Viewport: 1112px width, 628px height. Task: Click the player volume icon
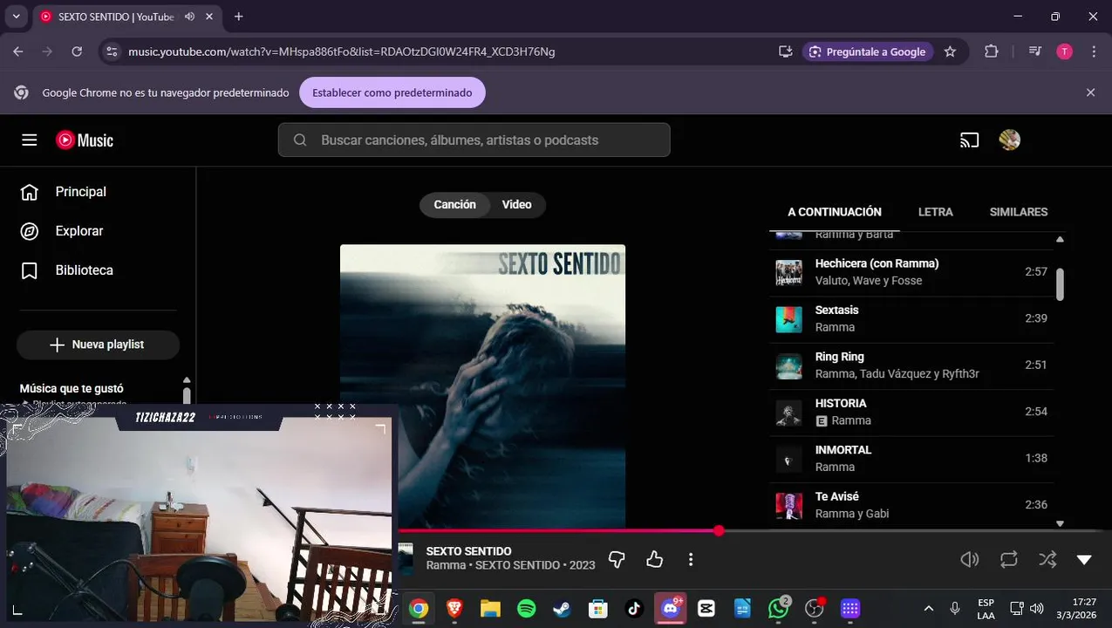tap(969, 559)
